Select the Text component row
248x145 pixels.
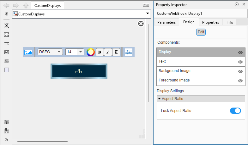[x=196, y=62]
